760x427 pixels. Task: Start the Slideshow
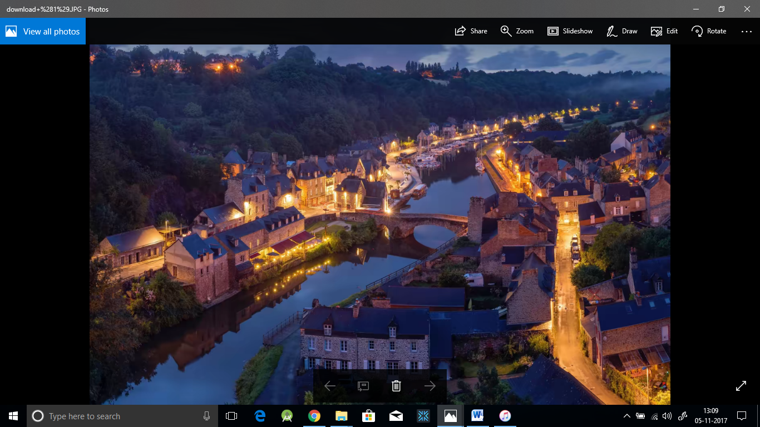[x=570, y=31]
